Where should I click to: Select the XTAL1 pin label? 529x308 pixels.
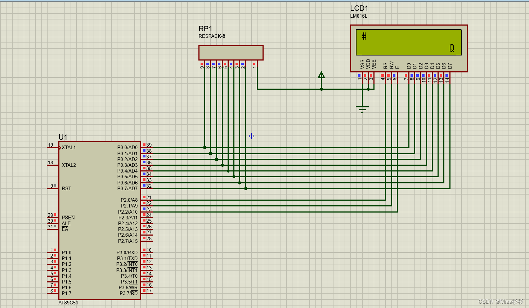[x=69, y=147]
